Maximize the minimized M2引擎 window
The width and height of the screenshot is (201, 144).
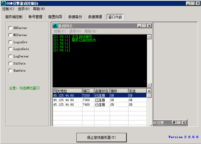(179, 123)
